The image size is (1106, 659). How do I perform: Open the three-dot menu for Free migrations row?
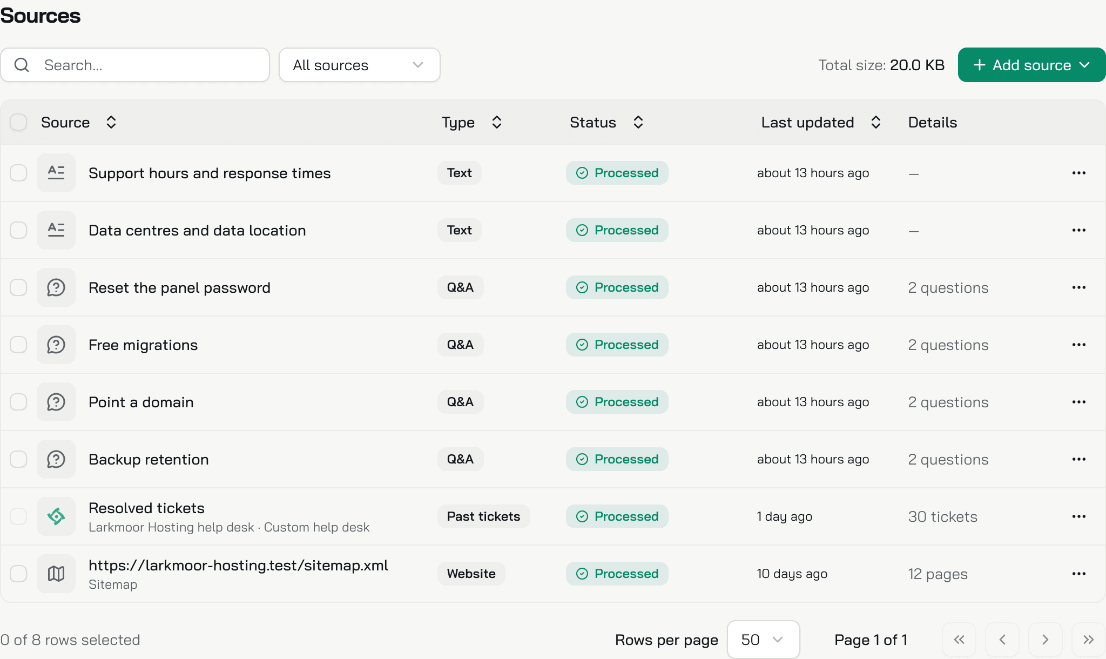(x=1078, y=345)
